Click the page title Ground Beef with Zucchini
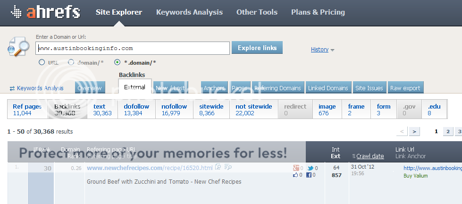The image size is (462, 204). tap(164, 182)
